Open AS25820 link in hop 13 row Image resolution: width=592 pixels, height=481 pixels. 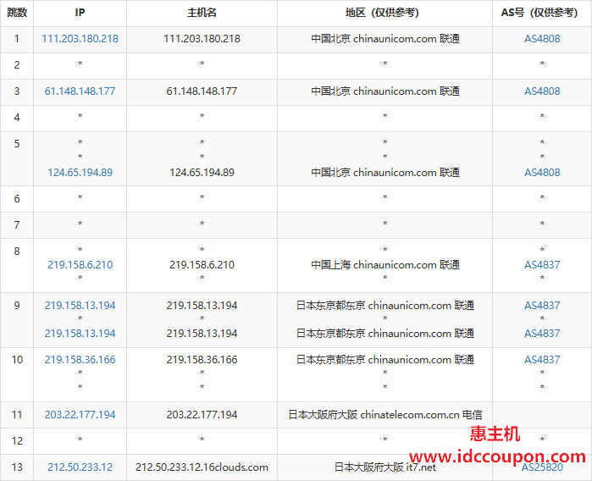tap(542, 467)
